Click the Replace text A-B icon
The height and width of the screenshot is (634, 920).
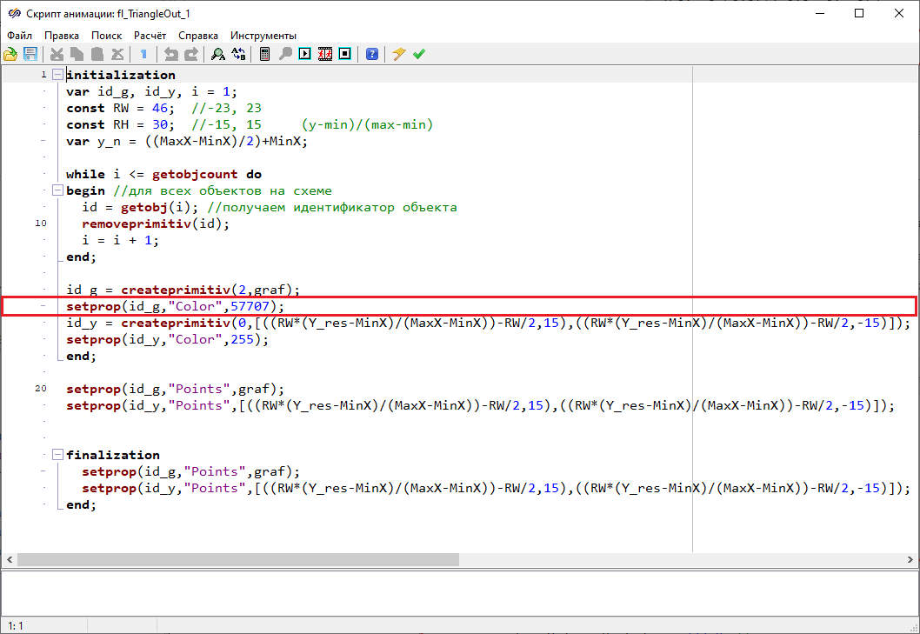[x=237, y=54]
